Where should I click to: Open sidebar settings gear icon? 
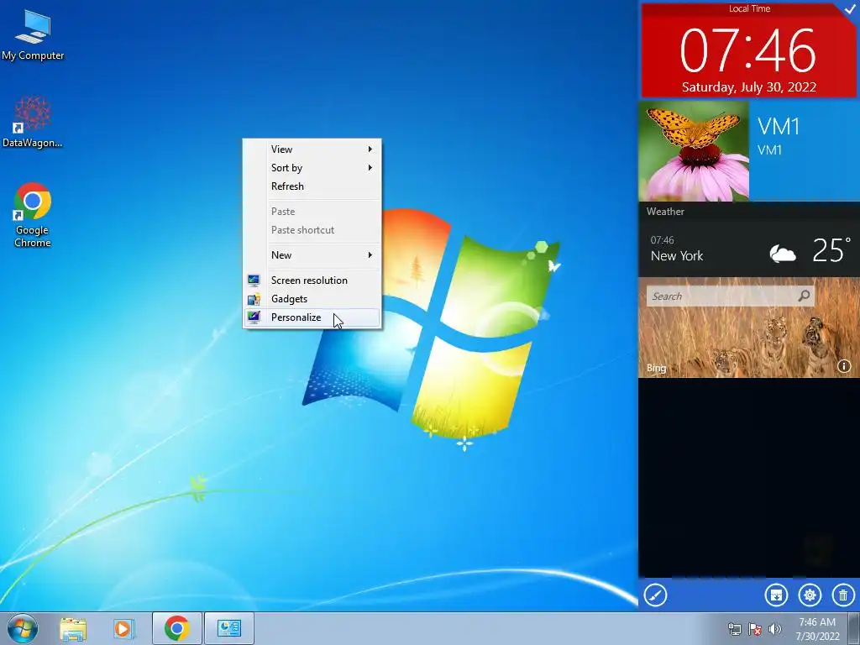point(810,595)
